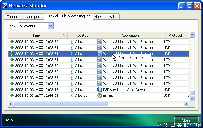Viewport: 203px width, 128px height.
Task: Switch to Connections and ports tab
Action: pos(25,17)
